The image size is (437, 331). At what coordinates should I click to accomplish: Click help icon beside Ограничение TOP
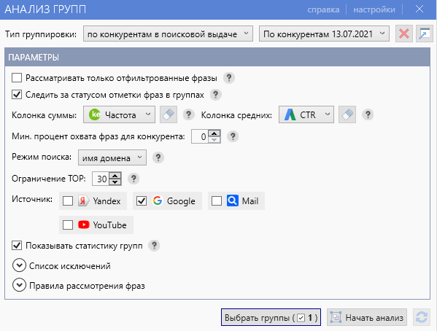134,179
